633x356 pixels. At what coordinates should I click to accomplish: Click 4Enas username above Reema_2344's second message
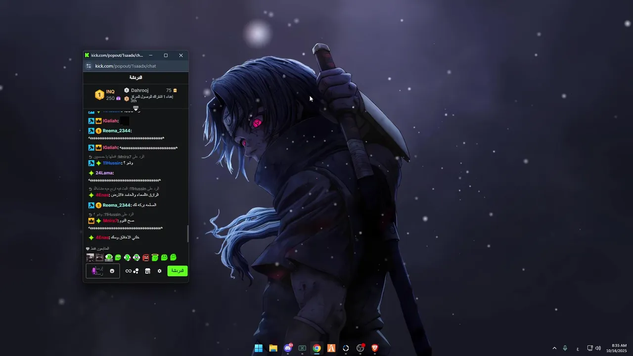[x=102, y=195]
